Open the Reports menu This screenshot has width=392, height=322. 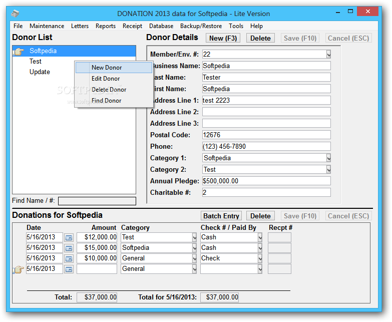(x=106, y=26)
